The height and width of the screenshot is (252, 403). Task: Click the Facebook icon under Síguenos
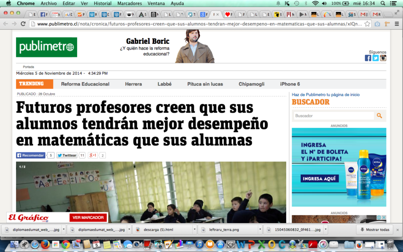pos(368,58)
